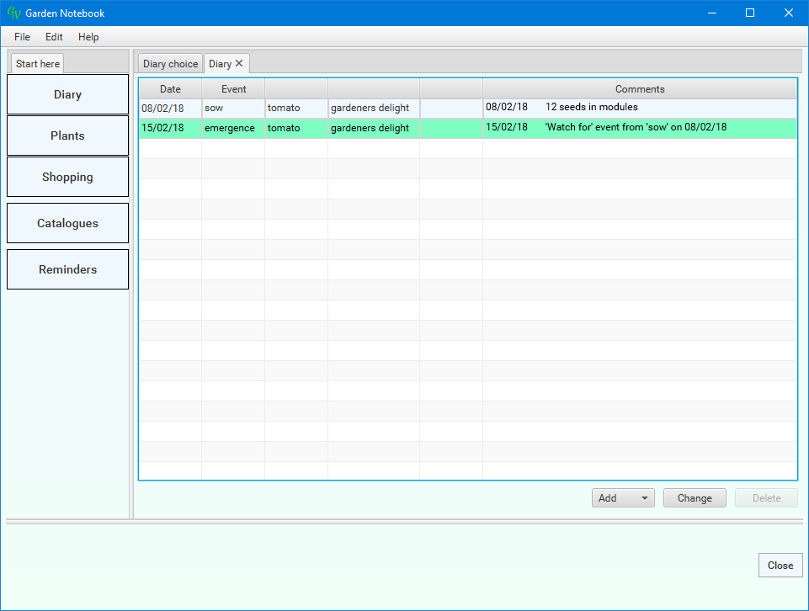The height and width of the screenshot is (611, 809).
Task: Open the Edit menu
Action: [x=54, y=37]
